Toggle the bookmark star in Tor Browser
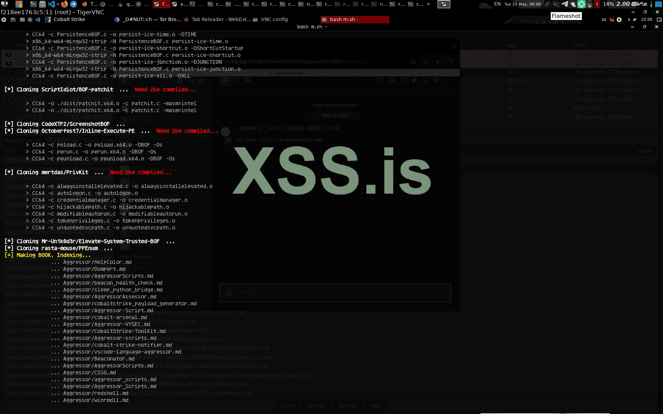 coord(413,61)
